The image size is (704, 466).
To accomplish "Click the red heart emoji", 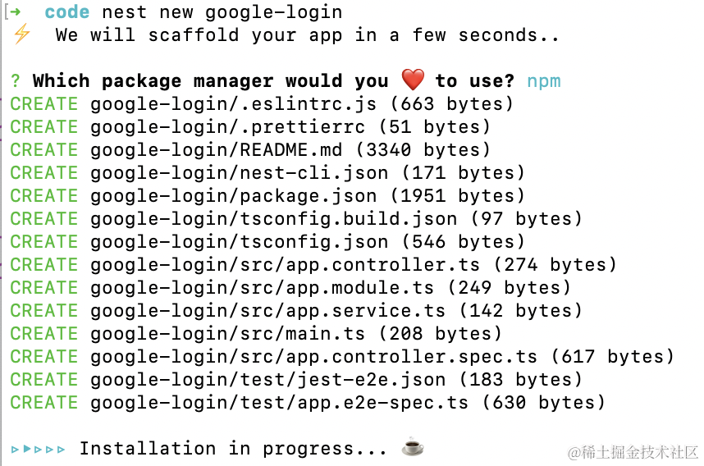I will coord(413,80).
